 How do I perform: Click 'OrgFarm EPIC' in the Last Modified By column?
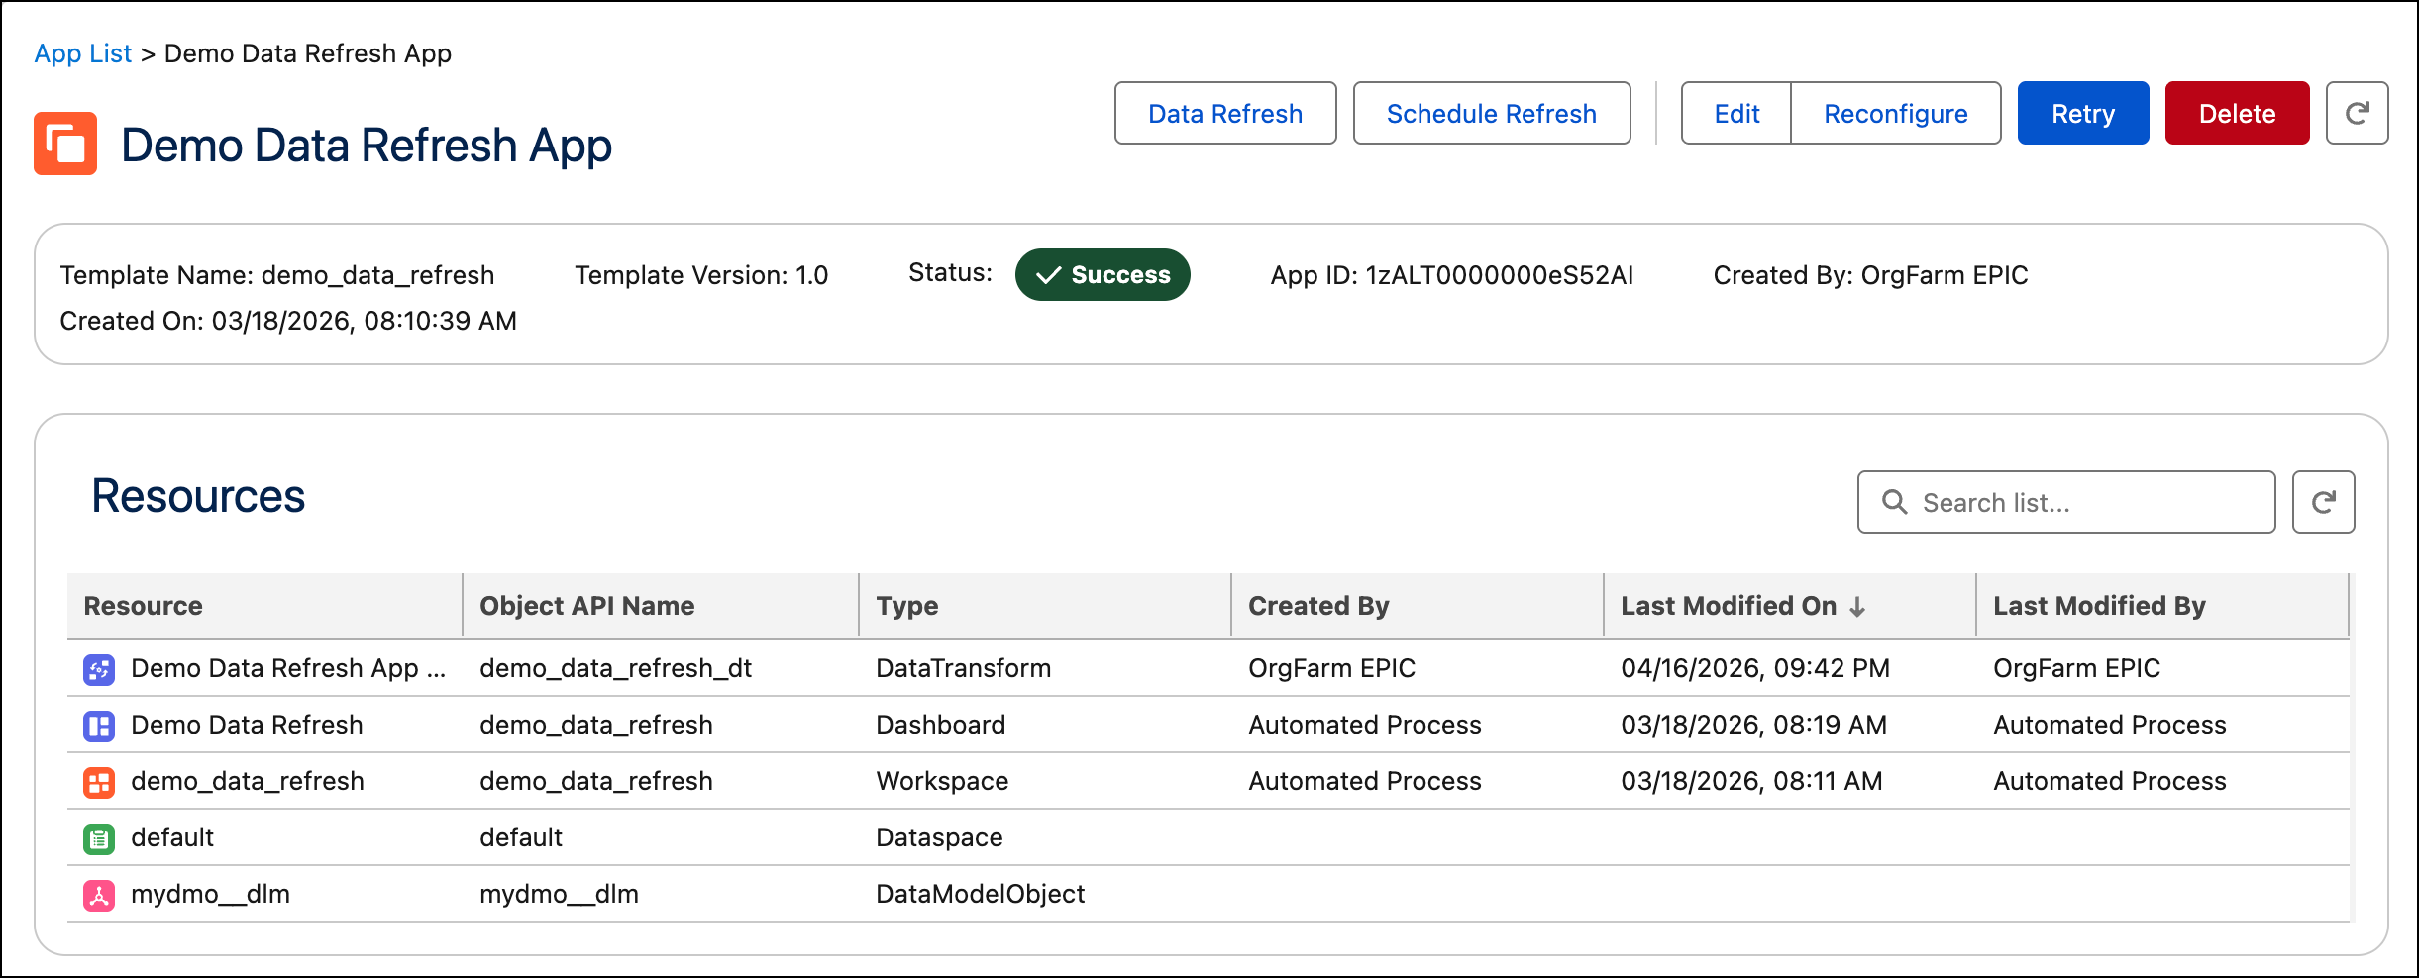[2076, 668]
